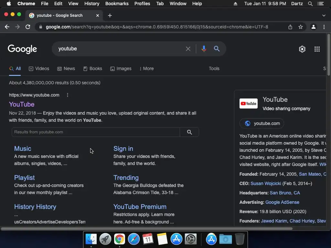
Task: Click the horizontal scrollbar at page bottom
Action: (146, 229)
